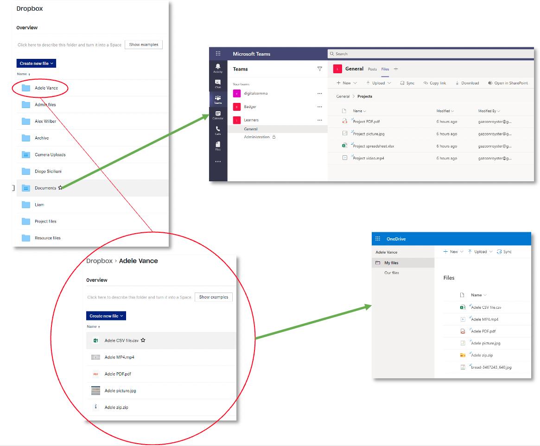Image resolution: width=540 pixels, height=446 pixels.
Task: Open more options for digitalcomma team
Action: coord(319,93)
